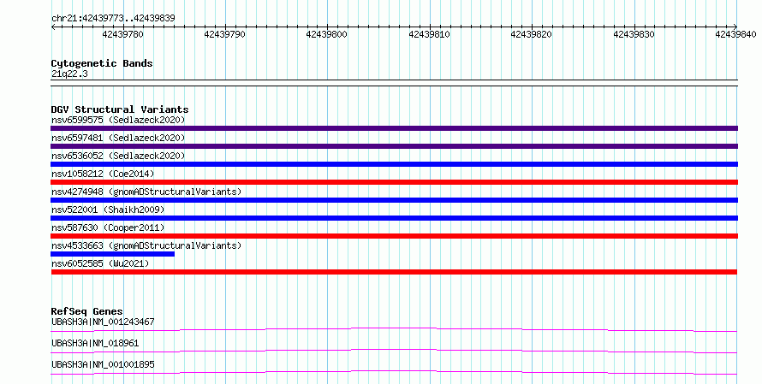Viewport: 762px width, 384px height.
Task: Open transcript UBASH3A|NM_001001895 label
Action: pos(103,364)
